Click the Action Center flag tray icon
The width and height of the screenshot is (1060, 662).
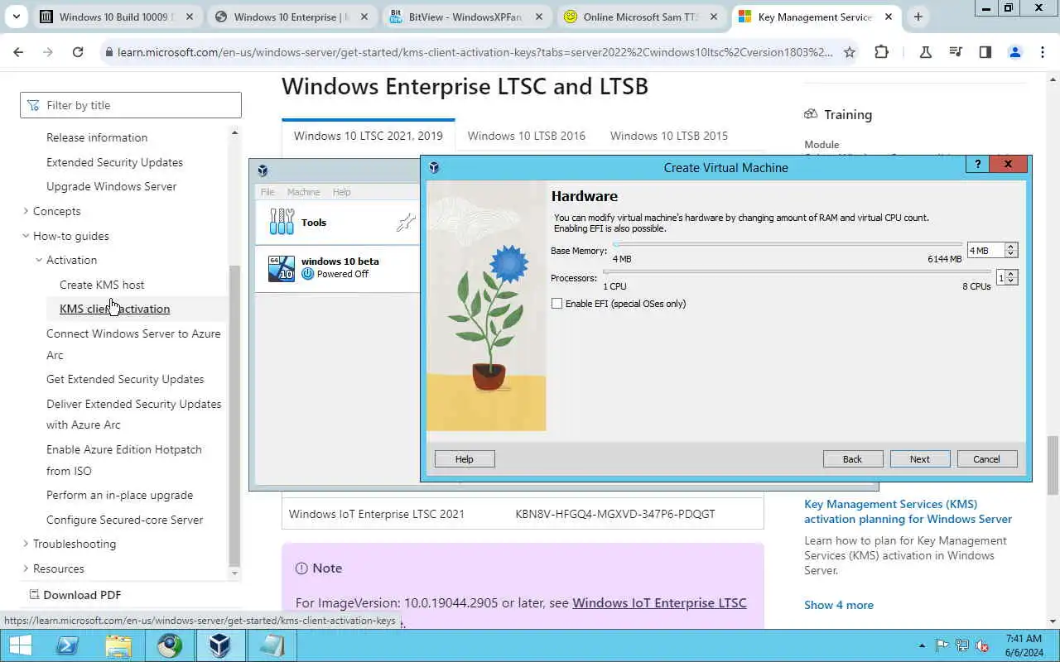[x=942, y=645]
